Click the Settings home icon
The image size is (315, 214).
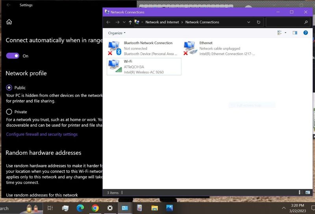[9, 22]
